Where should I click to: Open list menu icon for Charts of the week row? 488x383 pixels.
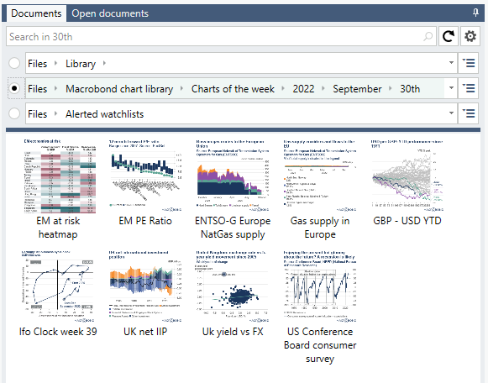click(469, 88)
